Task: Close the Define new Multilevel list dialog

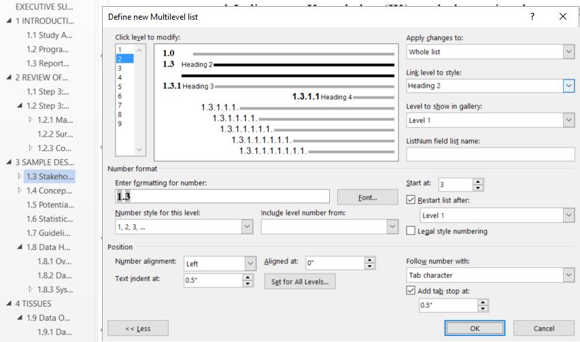Action: (x=562, y=16)
